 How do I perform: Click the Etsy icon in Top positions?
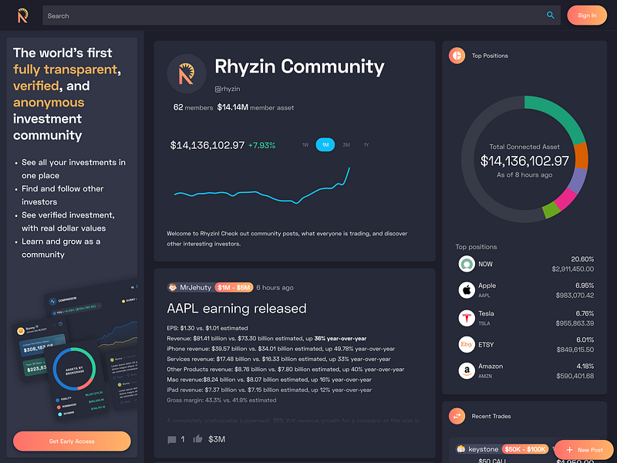[x=467, y=343]
